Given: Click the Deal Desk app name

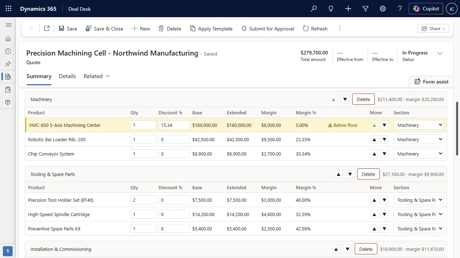Looking at the screenshot, I should tap(79, 9).
